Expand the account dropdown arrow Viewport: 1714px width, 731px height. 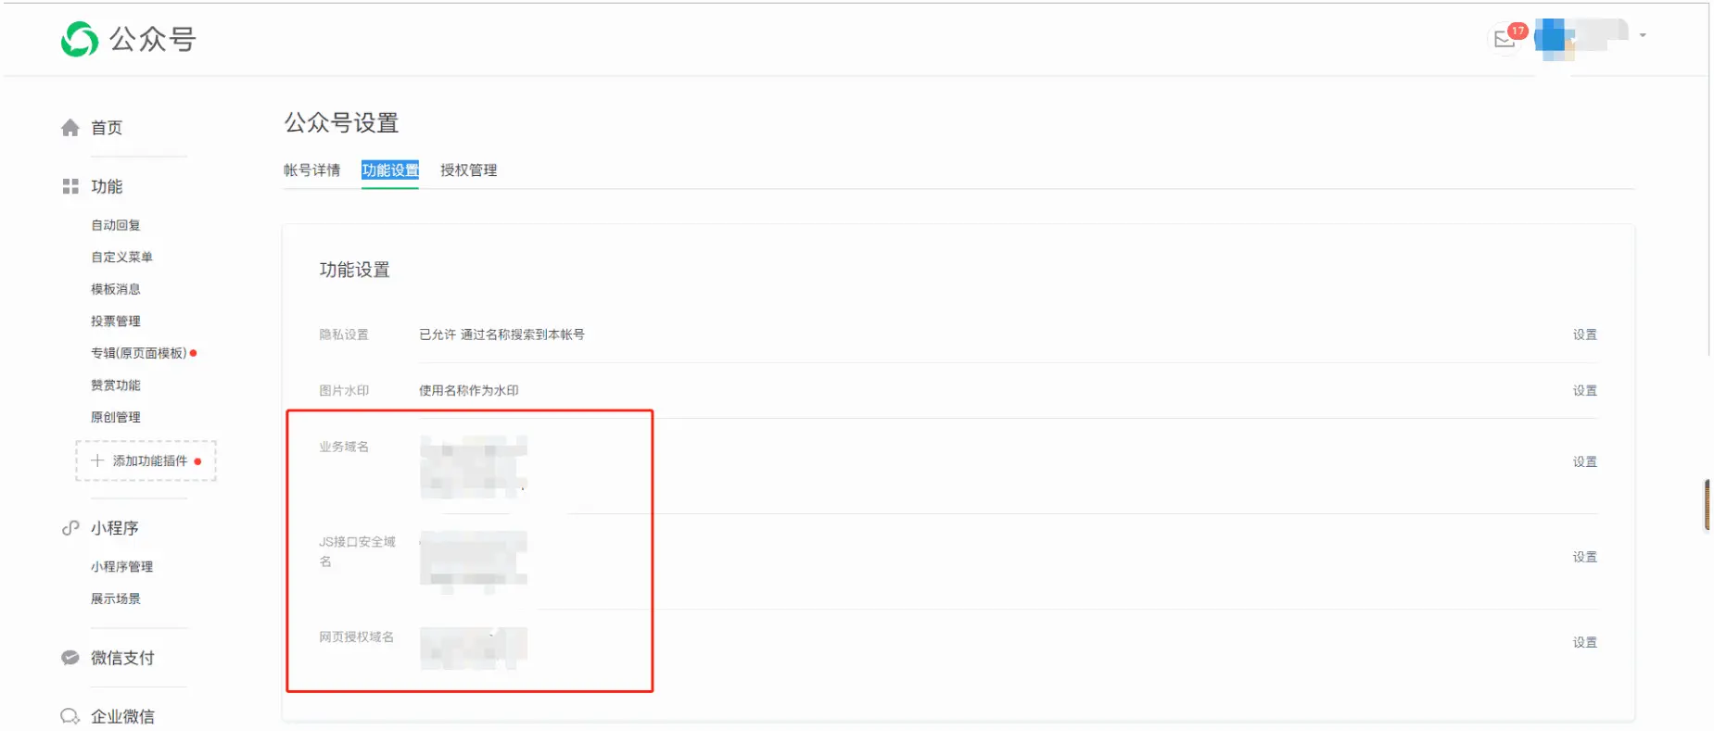click(x=1643, y=35)
